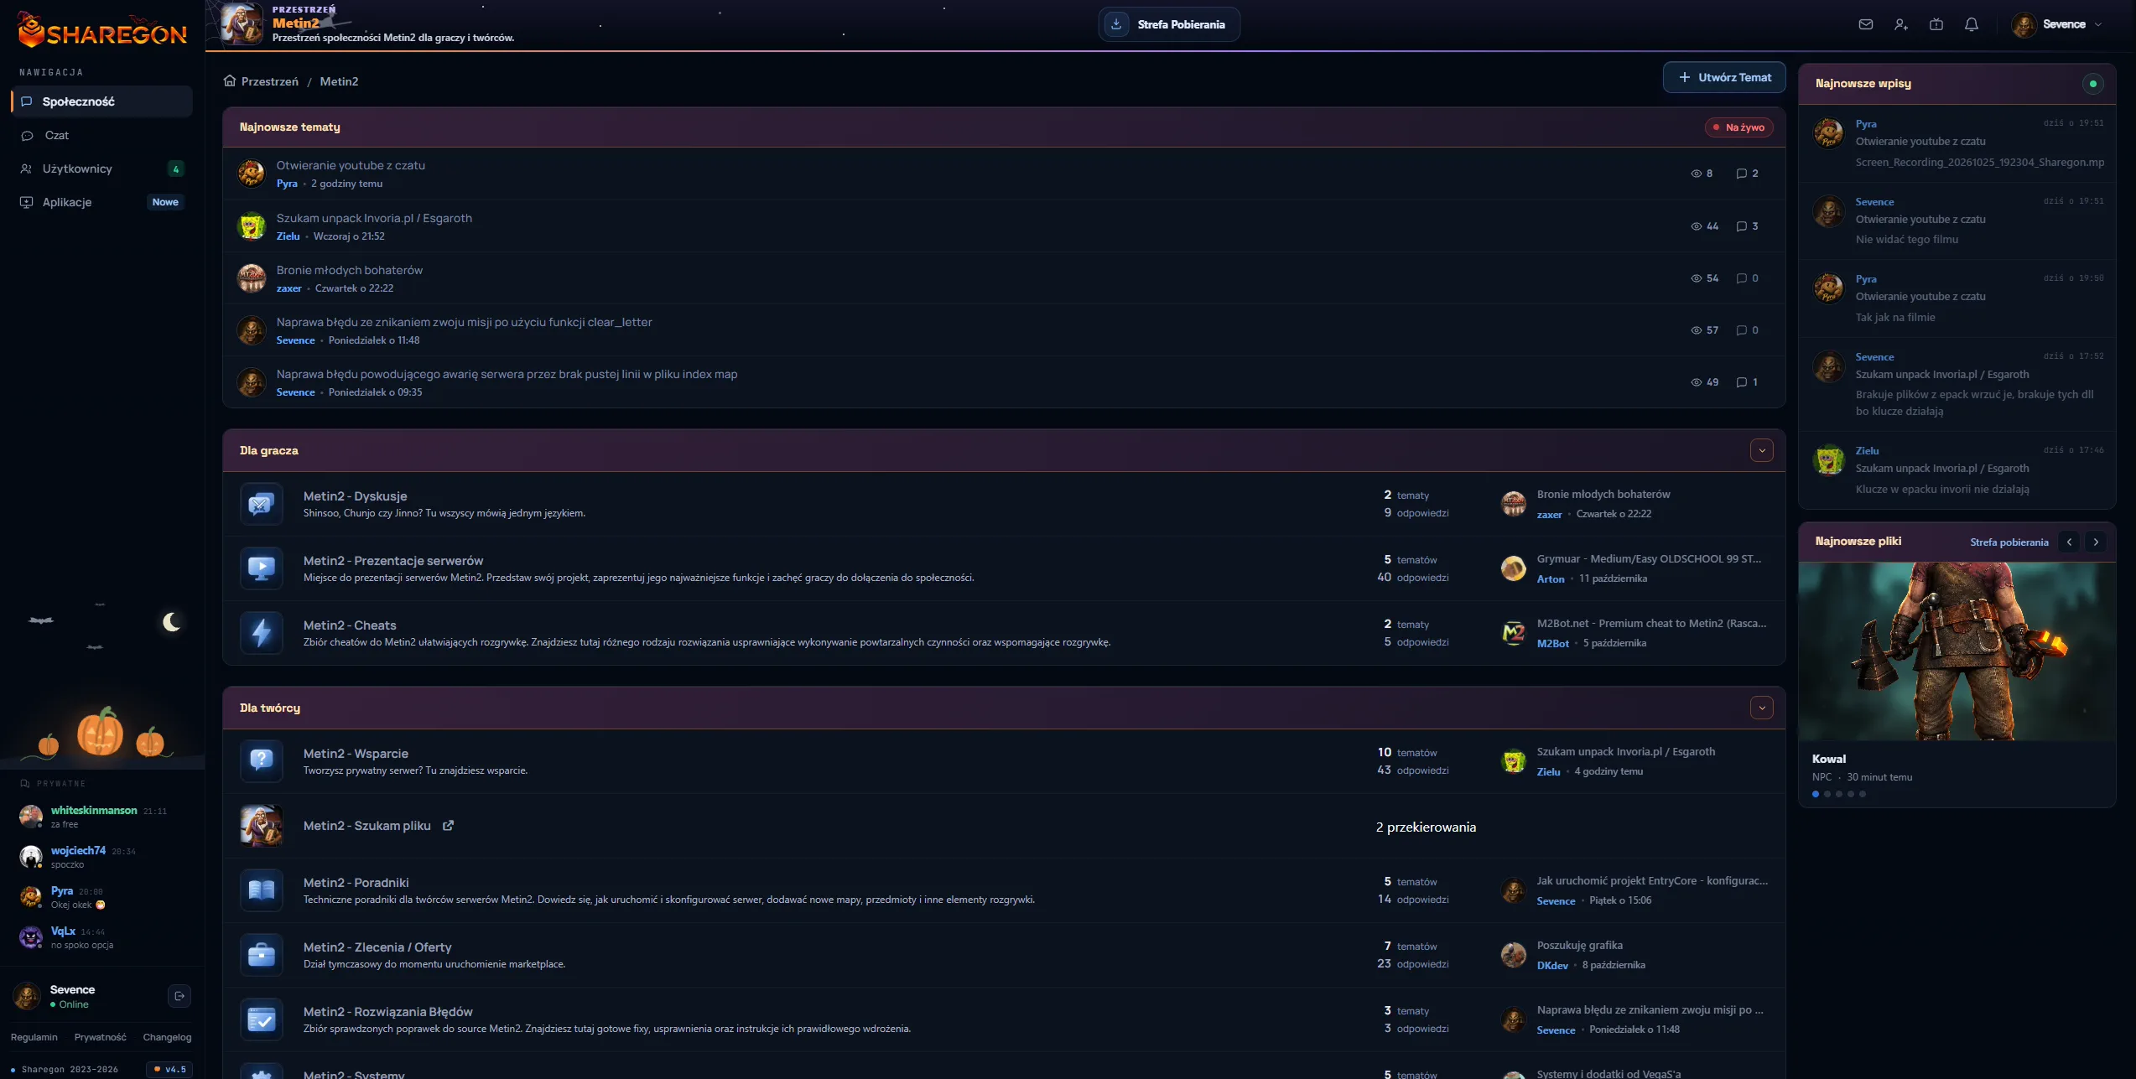
Task: Toggle the moon dark mode icon
Action: tap(172, 621)
